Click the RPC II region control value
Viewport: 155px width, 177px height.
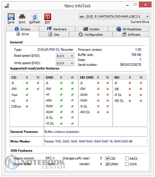click(50, 158)
